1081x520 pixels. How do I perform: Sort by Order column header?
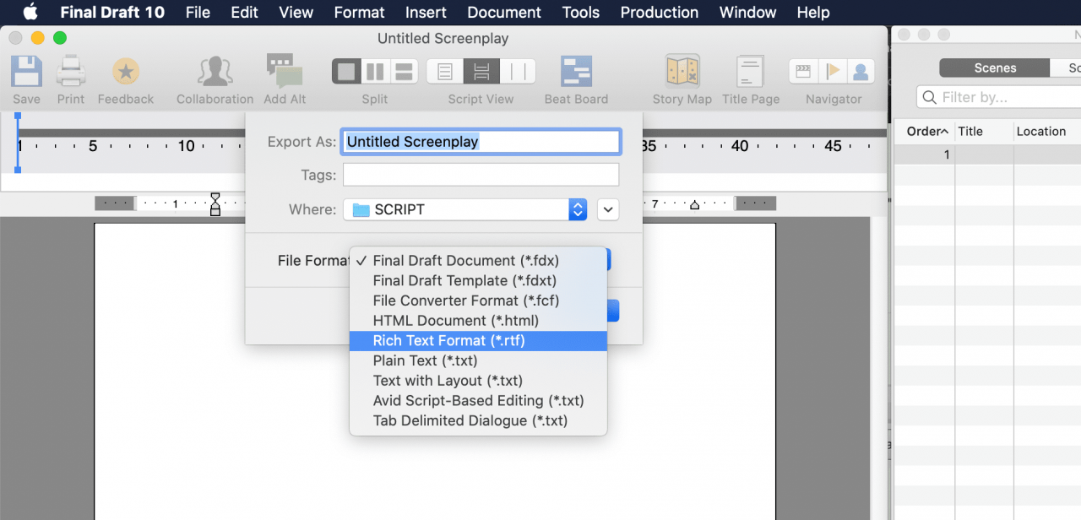pos(925,132)
